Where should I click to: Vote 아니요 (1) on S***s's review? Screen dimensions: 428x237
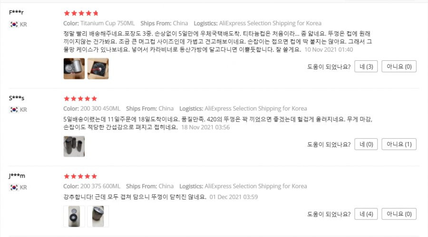[x=399, y=144]
